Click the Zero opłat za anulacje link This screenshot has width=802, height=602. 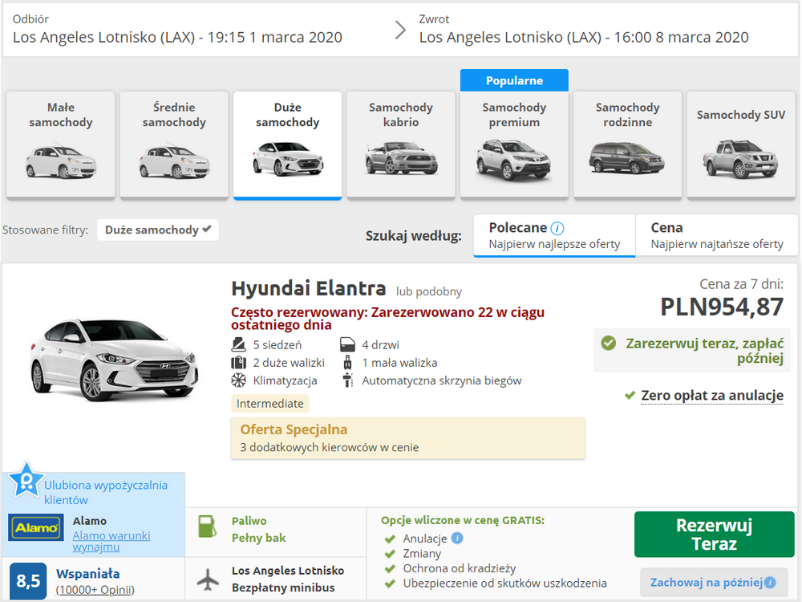click(712, 396)
